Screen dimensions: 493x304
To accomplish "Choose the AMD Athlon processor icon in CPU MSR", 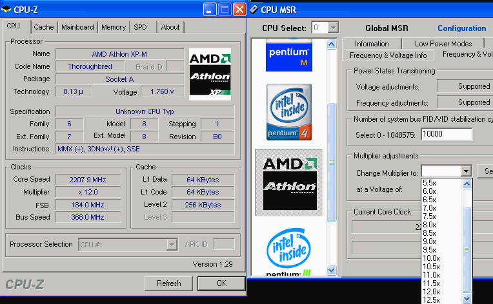I will click(289, 182).
